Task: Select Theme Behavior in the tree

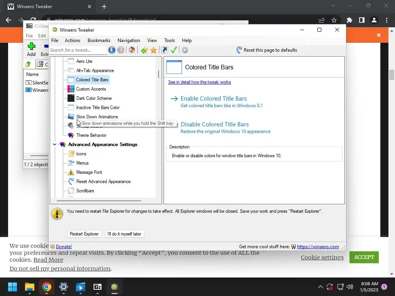Action: tap(91, 135)
